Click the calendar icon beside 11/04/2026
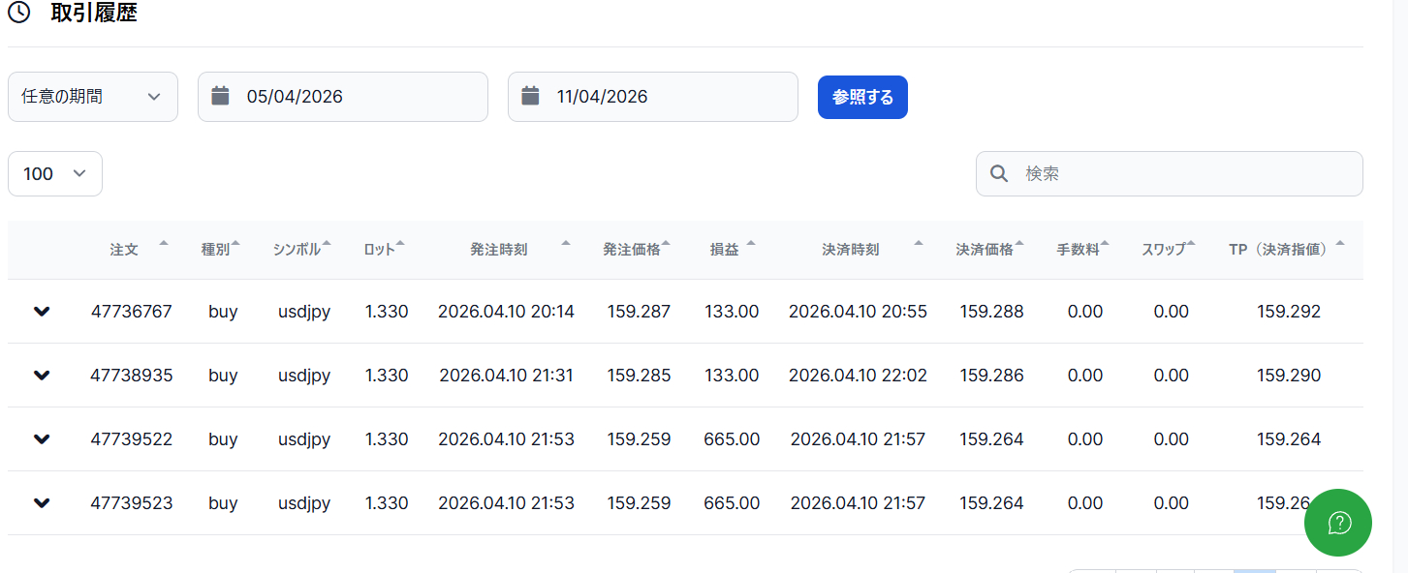 (530, 96)
